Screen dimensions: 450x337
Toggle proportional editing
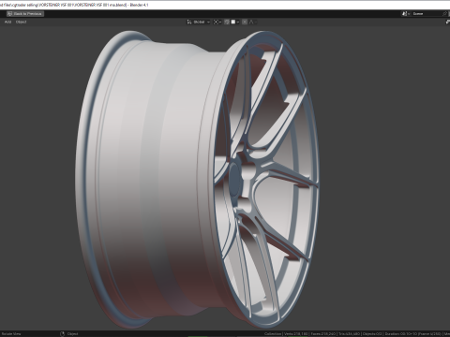[245, 22]
